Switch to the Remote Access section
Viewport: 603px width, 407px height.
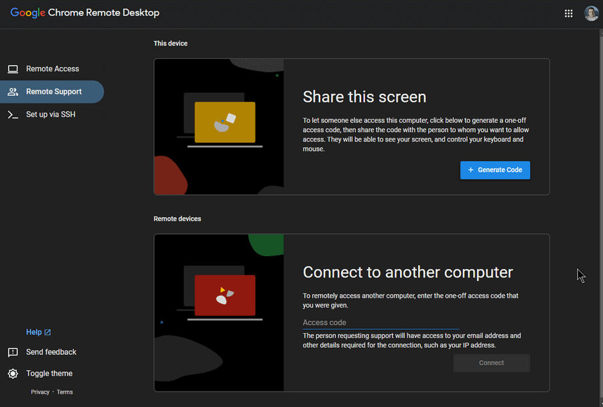52,69
